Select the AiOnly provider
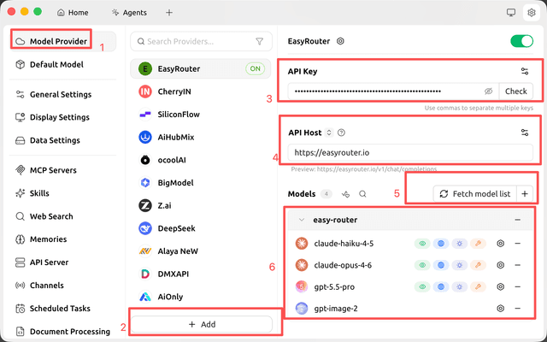This screenshot has height=342, width=547. 201,297
